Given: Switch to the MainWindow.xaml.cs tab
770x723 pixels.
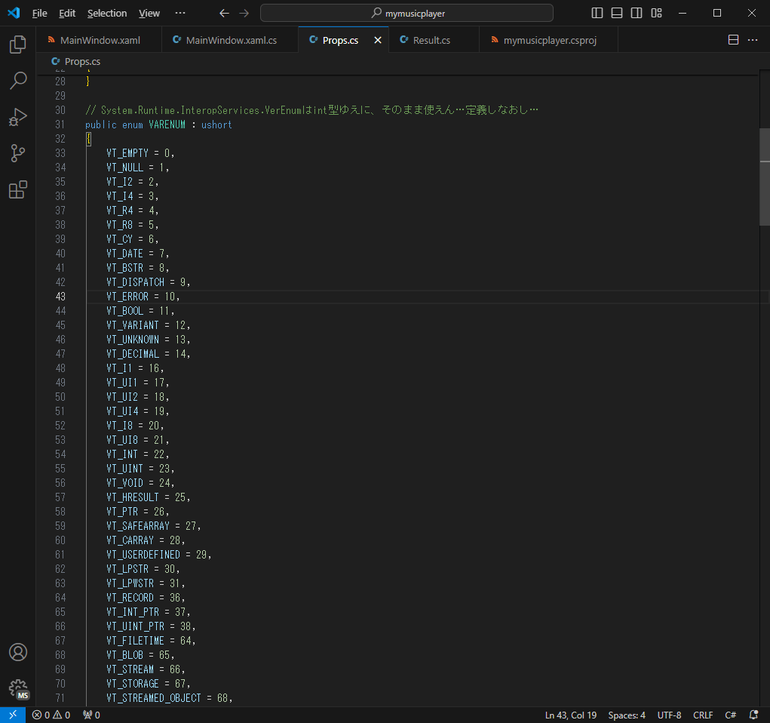Looking at the screenshot, I should pos(230,40).
